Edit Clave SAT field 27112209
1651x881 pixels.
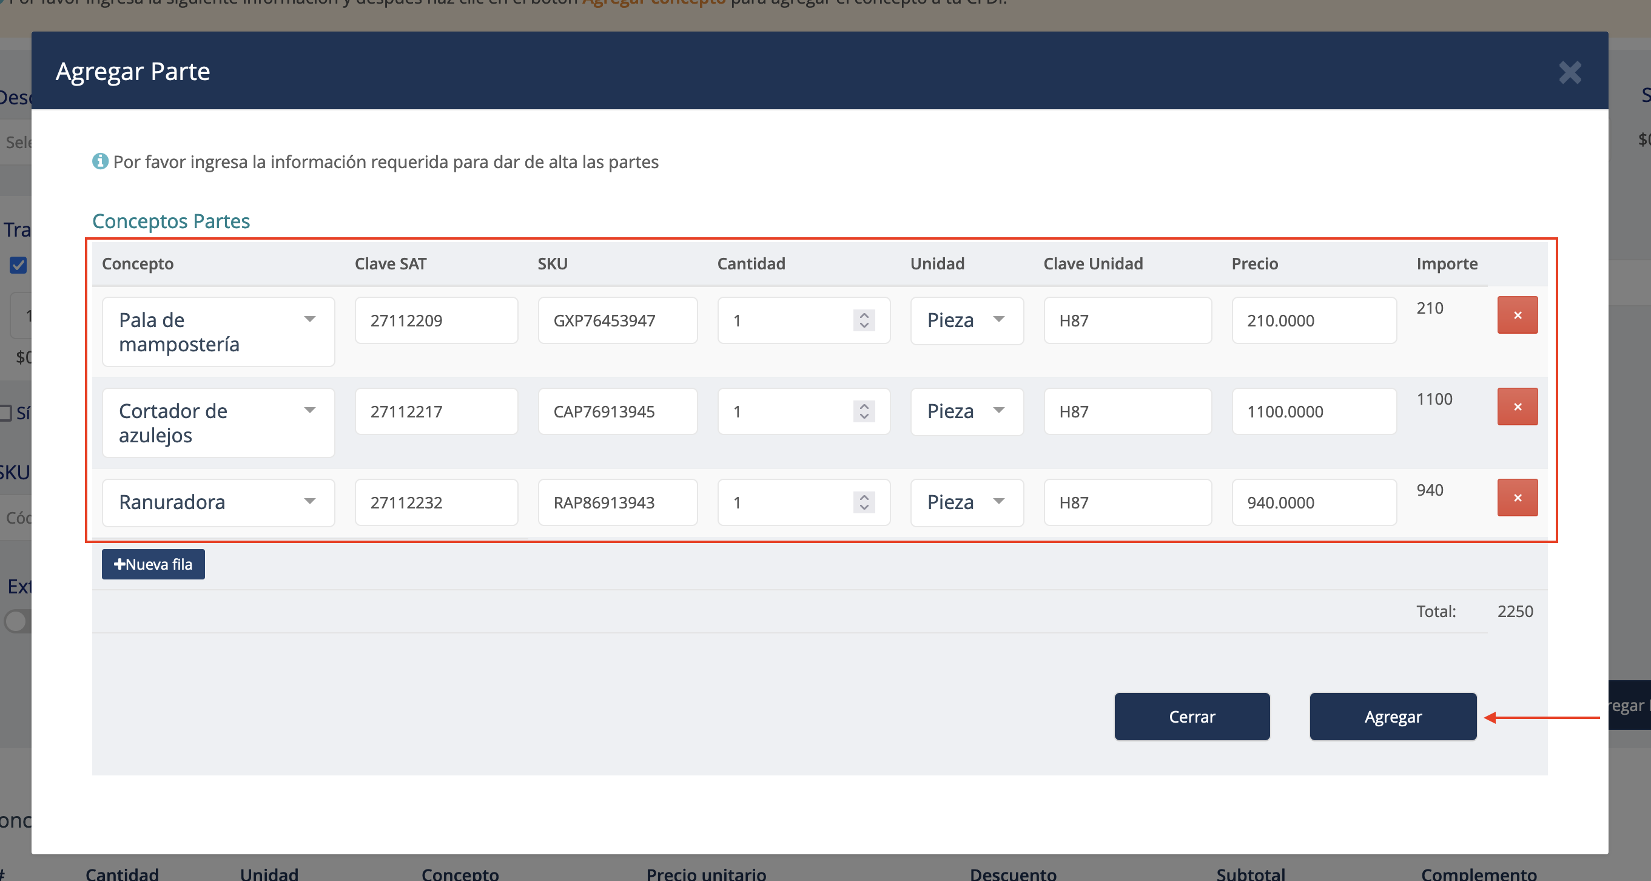point(436,320)
